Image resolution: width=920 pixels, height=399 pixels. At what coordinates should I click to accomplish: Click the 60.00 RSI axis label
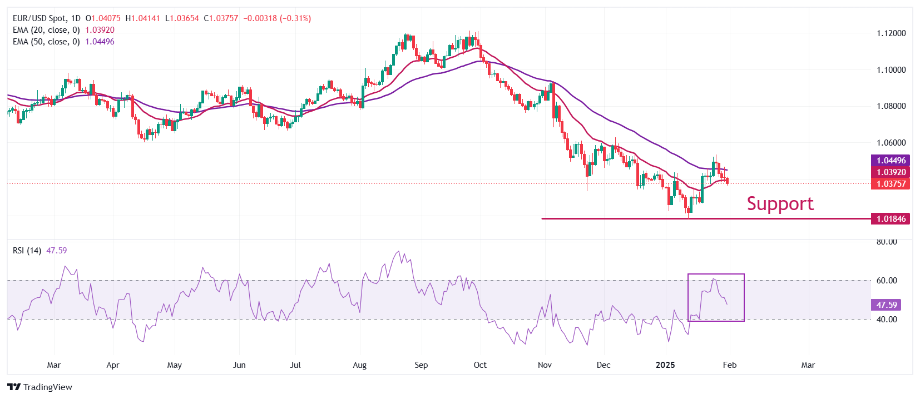point(887,281)
